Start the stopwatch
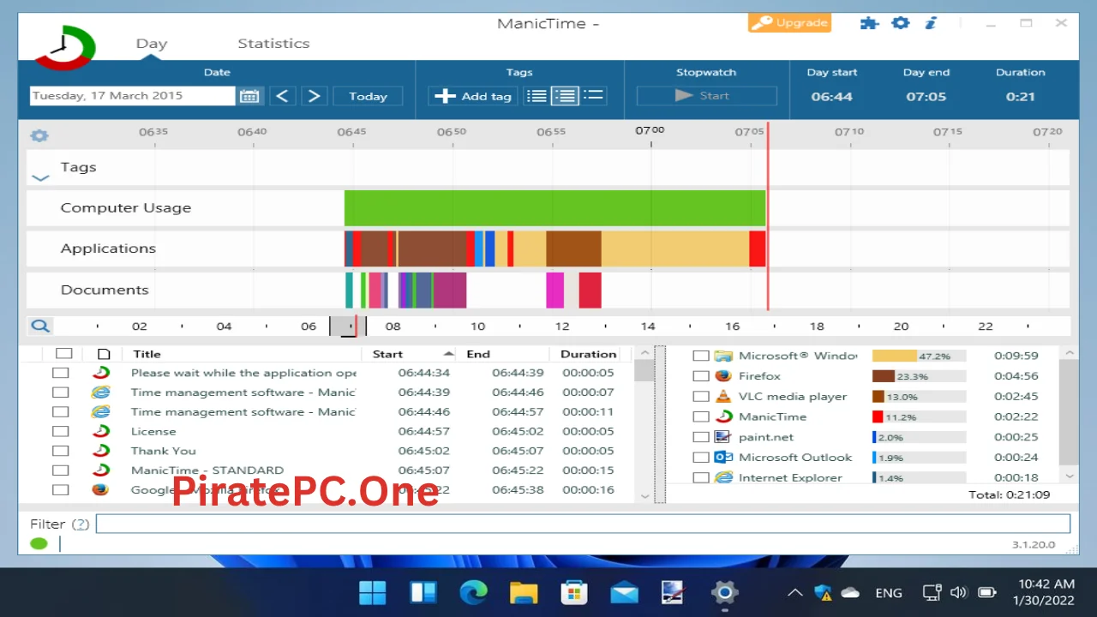This screenshot has height=617, width=1097. pos(706,96)
